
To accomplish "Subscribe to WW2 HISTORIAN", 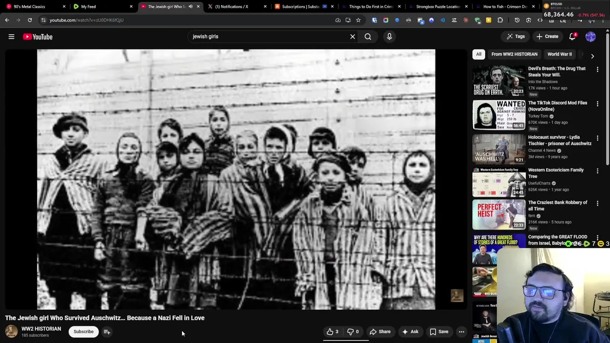I will [83, 332].
